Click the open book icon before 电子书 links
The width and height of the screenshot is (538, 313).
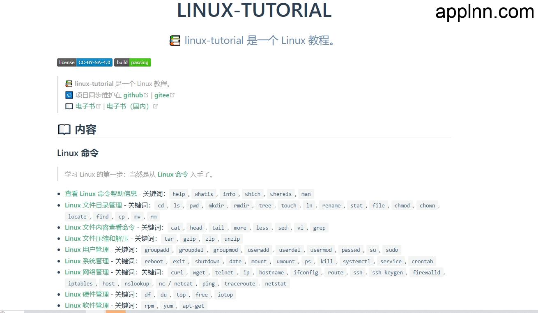[x=69, y=106]
